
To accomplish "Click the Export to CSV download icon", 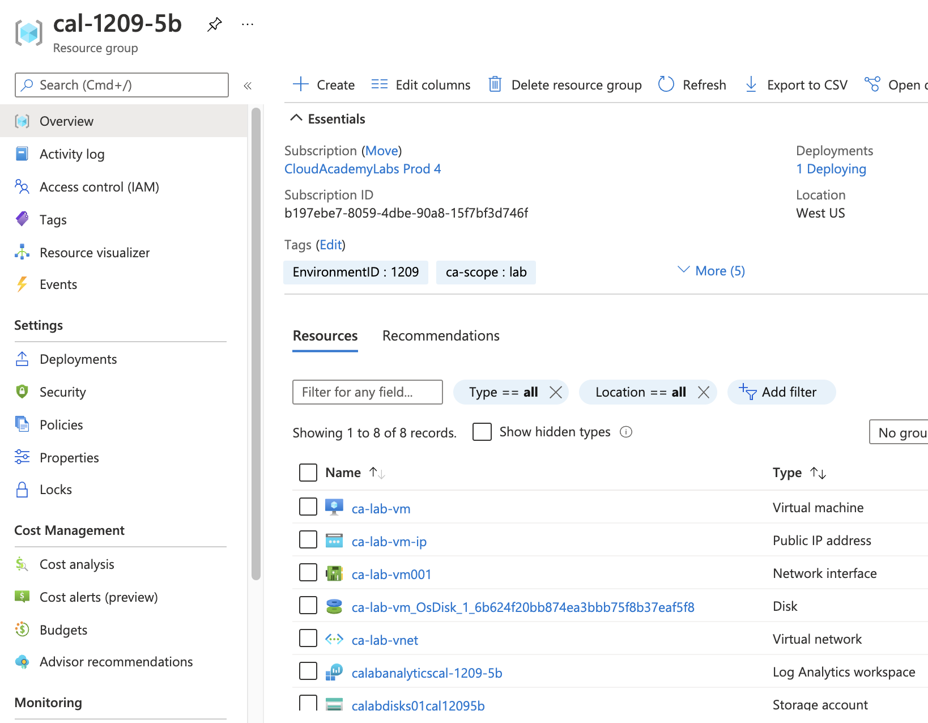I will 751,84.
